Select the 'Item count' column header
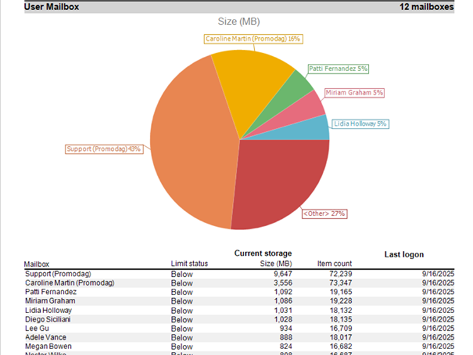 [x=334, y=264]
